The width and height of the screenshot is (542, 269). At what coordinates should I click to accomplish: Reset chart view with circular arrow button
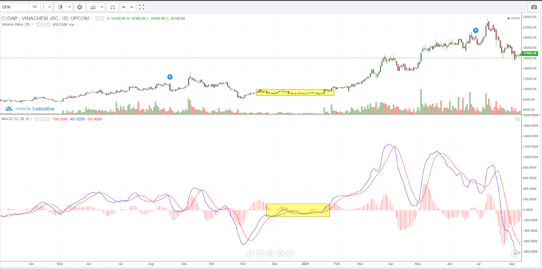pyautogui.click(x=270, y=253)
